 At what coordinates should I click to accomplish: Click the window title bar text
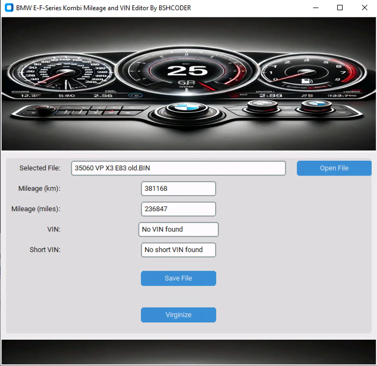[104, 8]
